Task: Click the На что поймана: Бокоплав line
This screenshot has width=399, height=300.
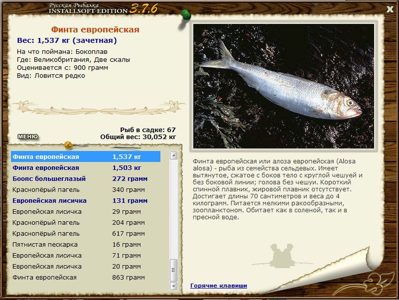Action: [x=62, y=52]
